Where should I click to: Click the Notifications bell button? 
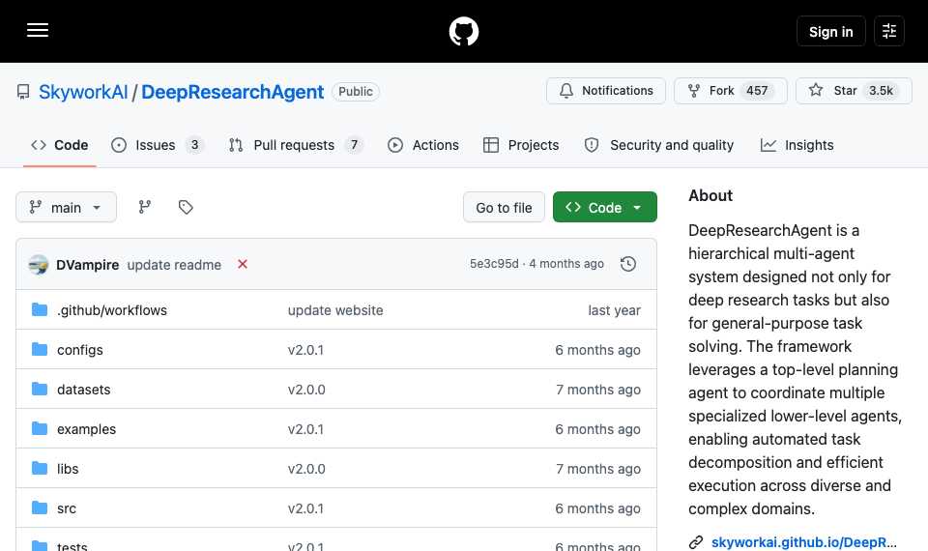pyautogui.click(x=606, y=91)
